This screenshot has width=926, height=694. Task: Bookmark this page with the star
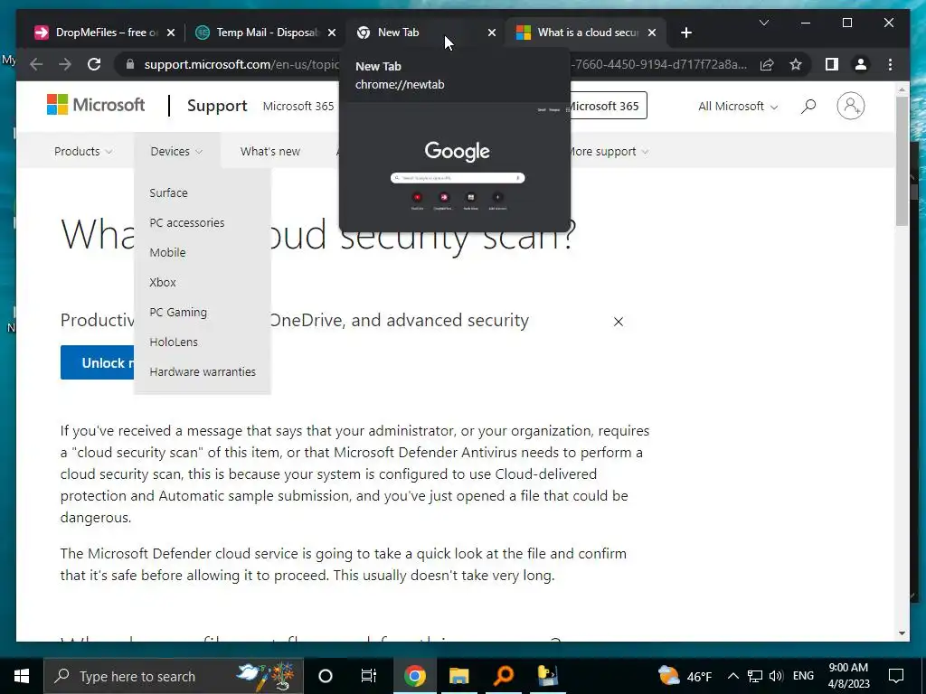[796, 64]
